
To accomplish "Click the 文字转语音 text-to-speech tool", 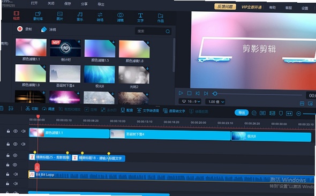I will tap(148, 110).
